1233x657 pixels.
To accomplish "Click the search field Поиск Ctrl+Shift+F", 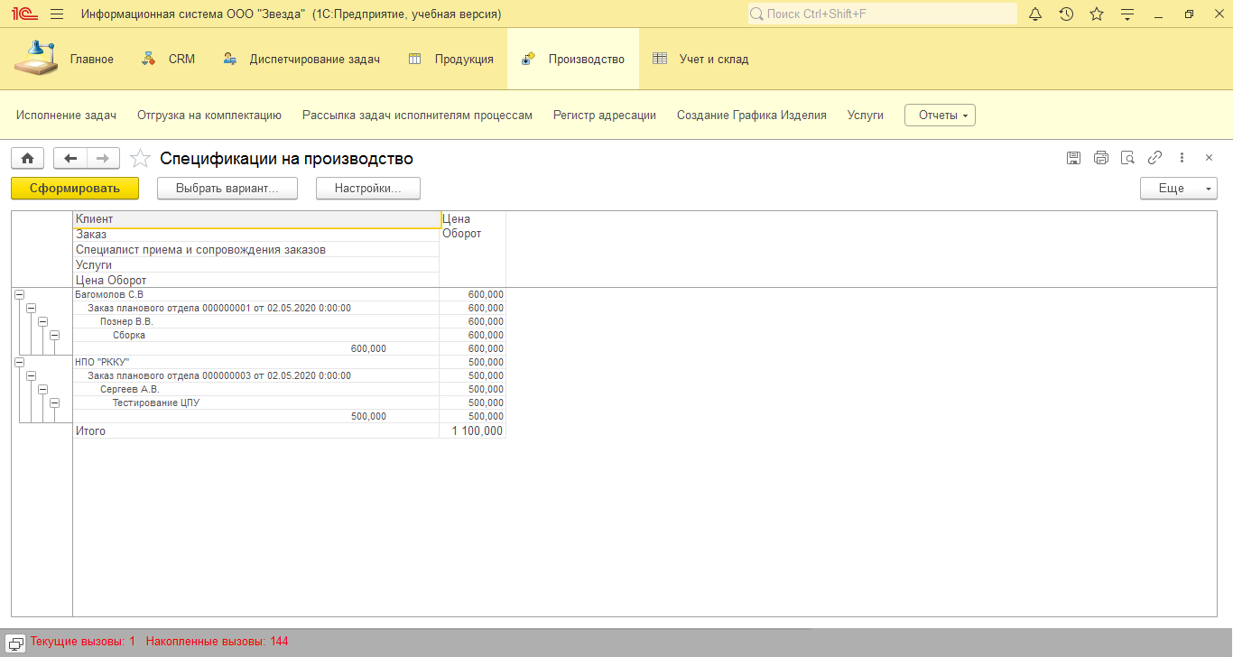I will [882, 14].
